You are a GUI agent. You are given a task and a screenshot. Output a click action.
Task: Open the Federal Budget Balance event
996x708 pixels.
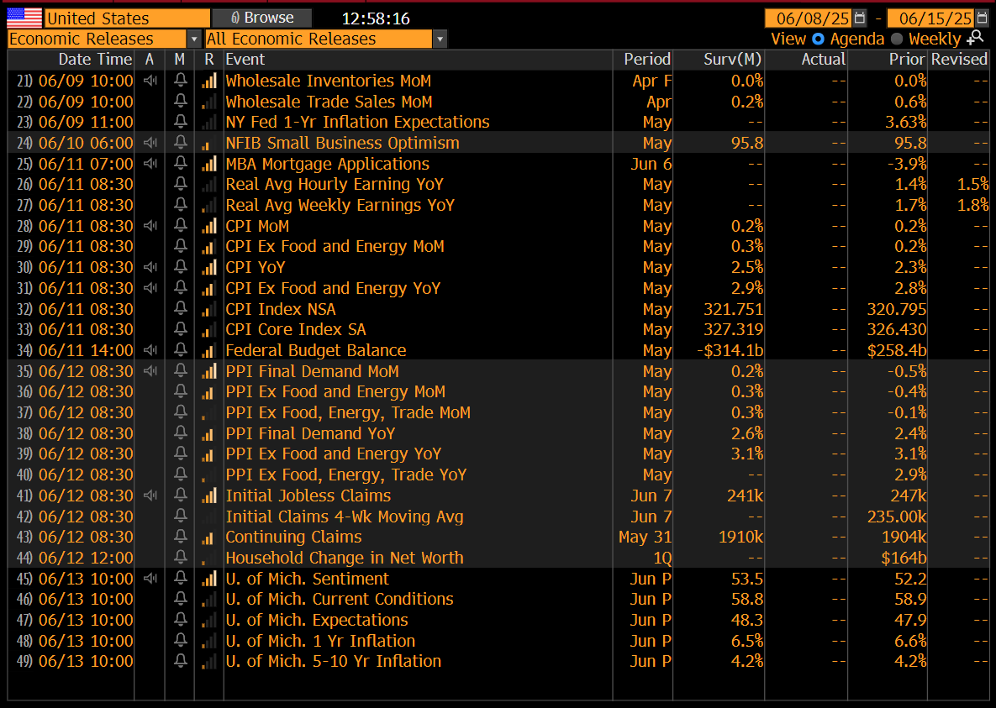[x=316, y=350]
